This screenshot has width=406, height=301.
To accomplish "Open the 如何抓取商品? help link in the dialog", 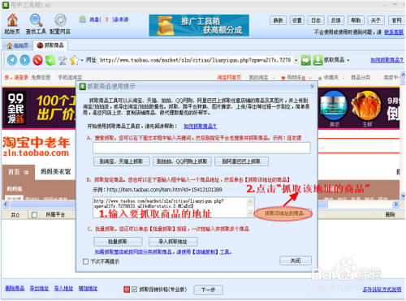I will 201,127.
